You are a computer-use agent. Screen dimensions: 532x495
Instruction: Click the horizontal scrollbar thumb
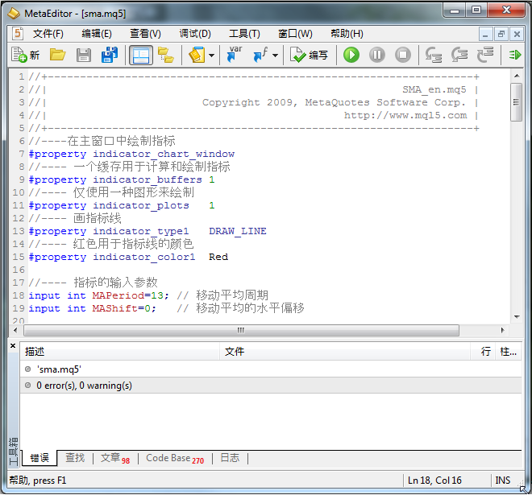(x=241, y=330)
